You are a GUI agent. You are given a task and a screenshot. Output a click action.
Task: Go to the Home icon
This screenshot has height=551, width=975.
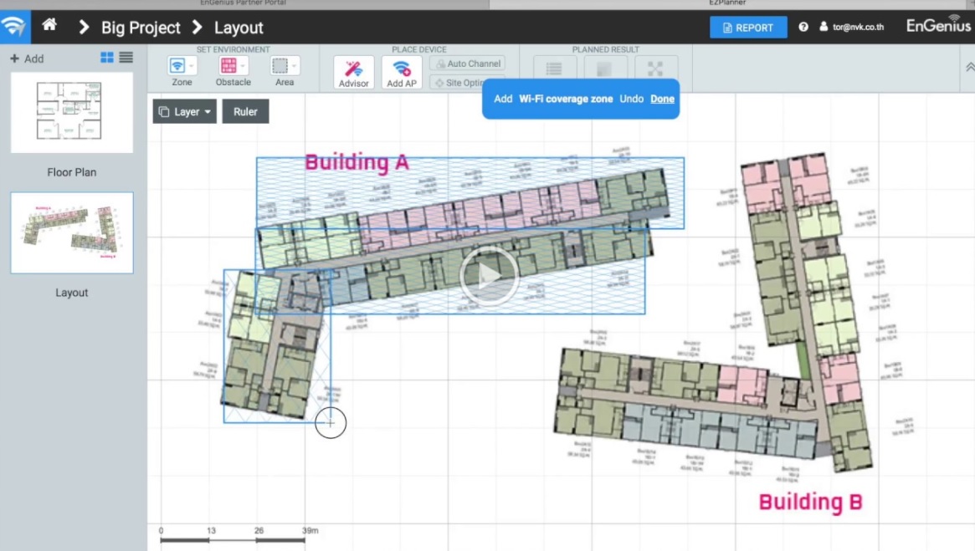[x=49, y=25]
